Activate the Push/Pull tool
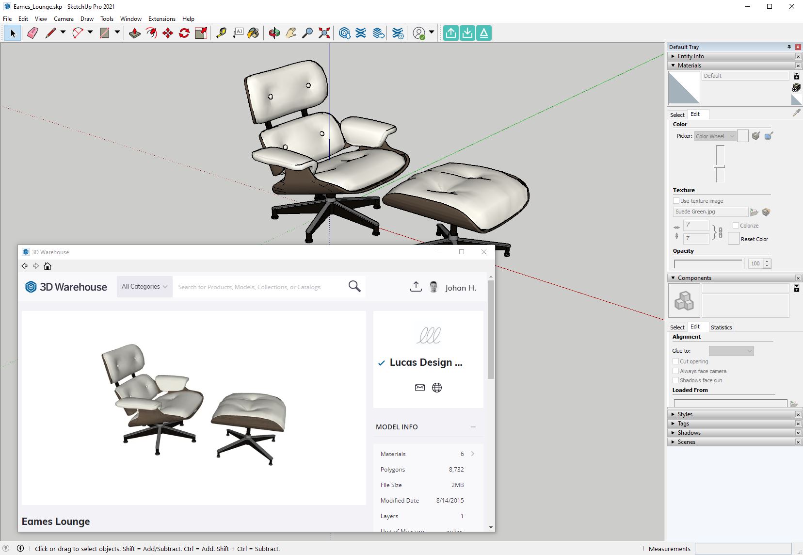Viewport: 803px width, 555px height. tap(135, 33)
